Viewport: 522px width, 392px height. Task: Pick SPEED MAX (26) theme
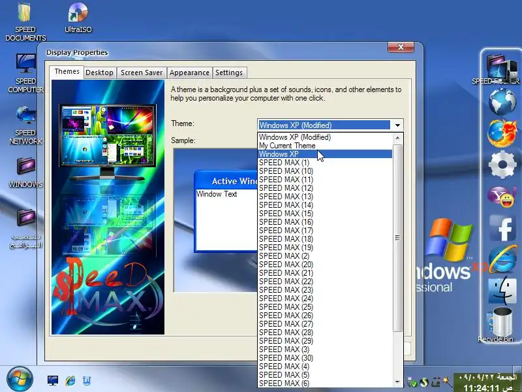(325, 316)
